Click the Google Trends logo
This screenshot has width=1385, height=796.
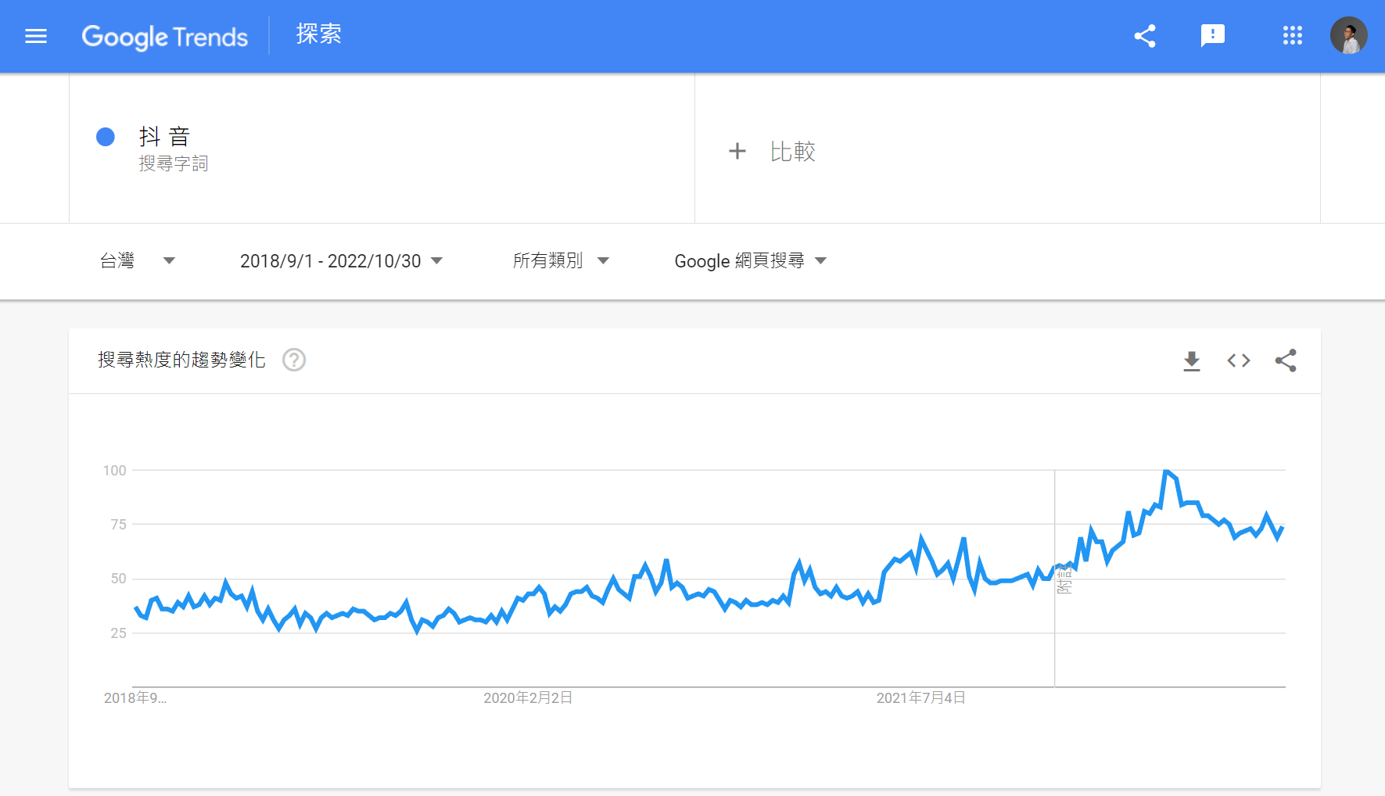coord(164,36)
